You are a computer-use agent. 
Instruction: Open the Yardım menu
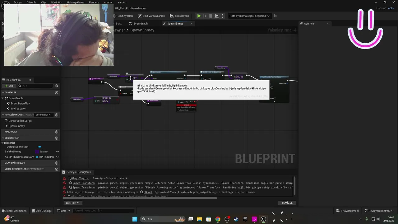point(122,2)
